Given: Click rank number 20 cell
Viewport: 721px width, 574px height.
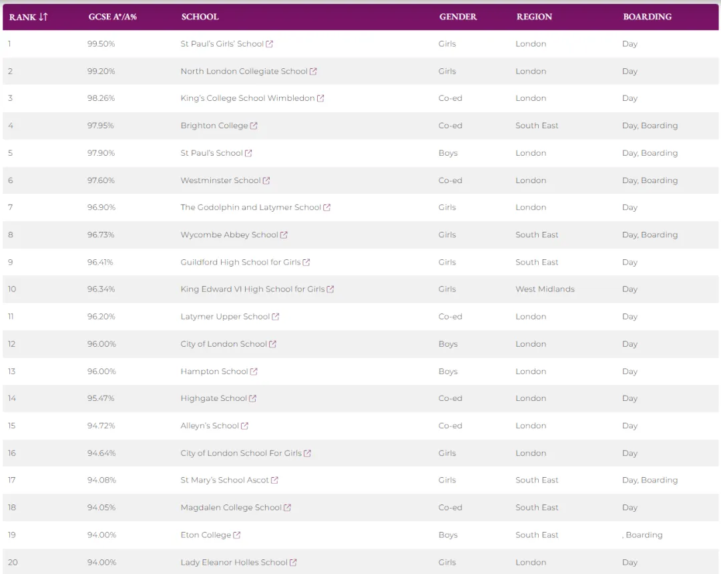Looking at the screenshot, I should [x=13, y=562].
